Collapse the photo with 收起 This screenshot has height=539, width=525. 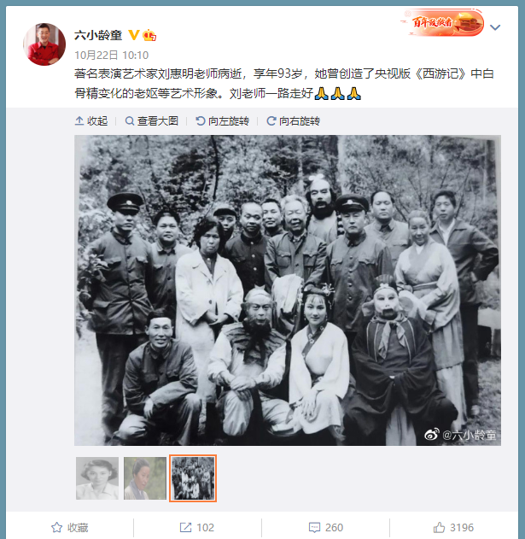[x=91, y=121]
